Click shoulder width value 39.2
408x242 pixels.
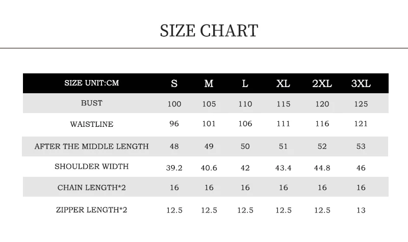[174, 168]
